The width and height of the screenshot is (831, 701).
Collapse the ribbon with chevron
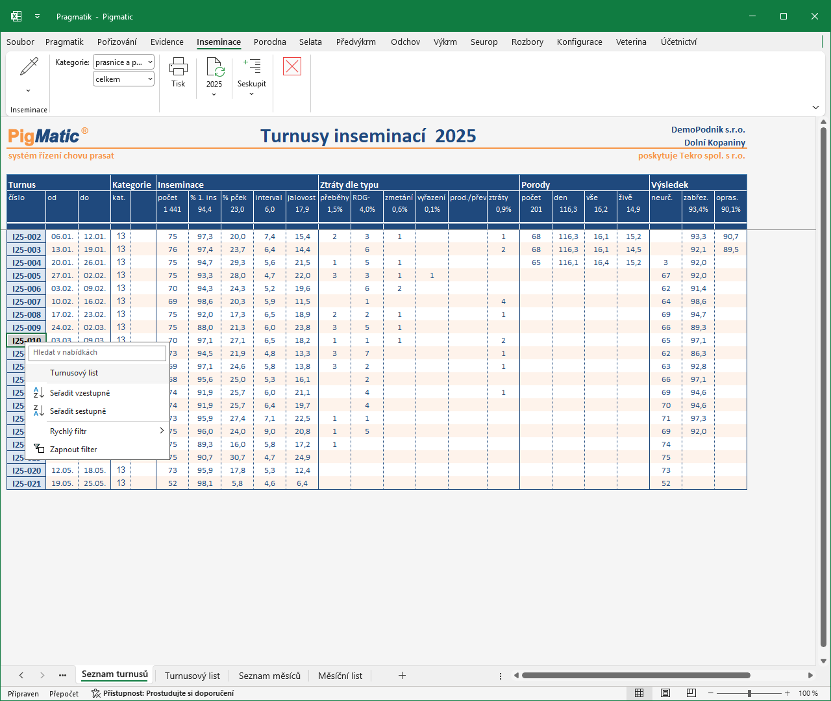tap(815, 107)
